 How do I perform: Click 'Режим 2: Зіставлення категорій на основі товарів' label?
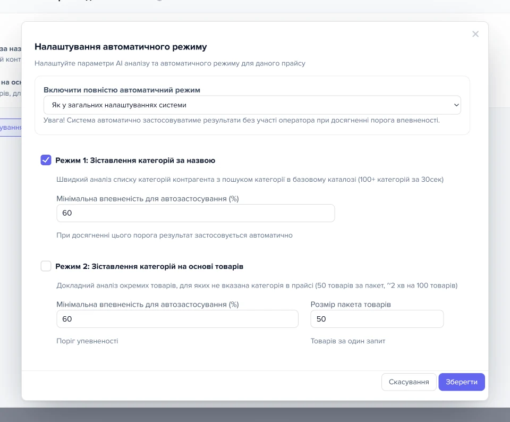[x=149, y=266]
